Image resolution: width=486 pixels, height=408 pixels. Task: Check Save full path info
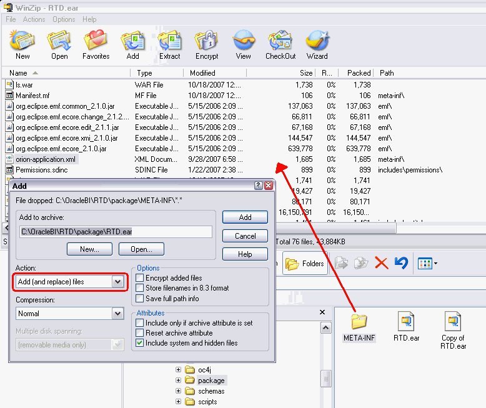coord(140,298)
